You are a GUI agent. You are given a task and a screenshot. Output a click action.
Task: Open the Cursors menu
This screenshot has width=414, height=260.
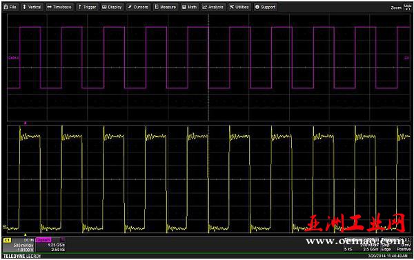pyautogui.click(x=138, y=7)
